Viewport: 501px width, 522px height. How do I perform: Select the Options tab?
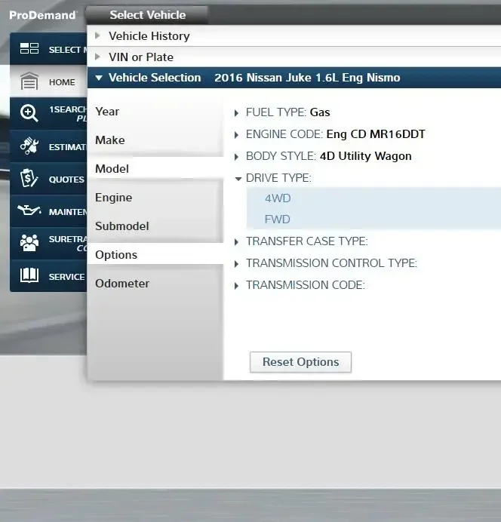pos(155,255)
